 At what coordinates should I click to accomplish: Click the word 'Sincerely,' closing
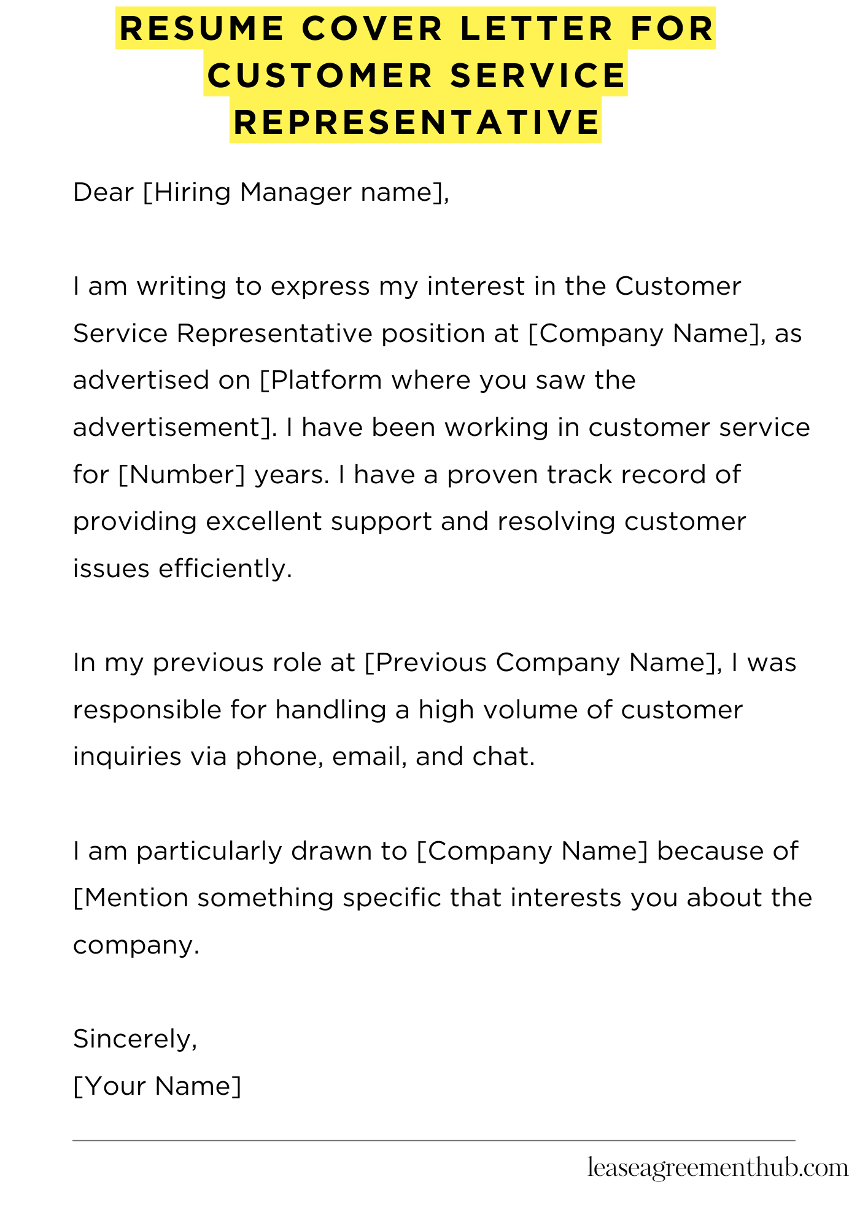pos(135,1039)
